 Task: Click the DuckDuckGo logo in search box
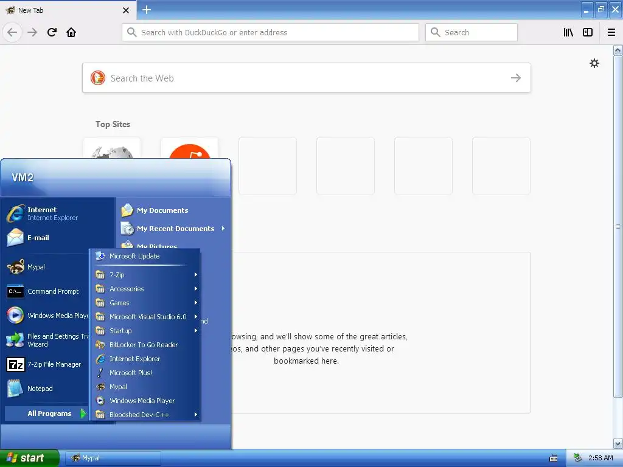point(98,78)
